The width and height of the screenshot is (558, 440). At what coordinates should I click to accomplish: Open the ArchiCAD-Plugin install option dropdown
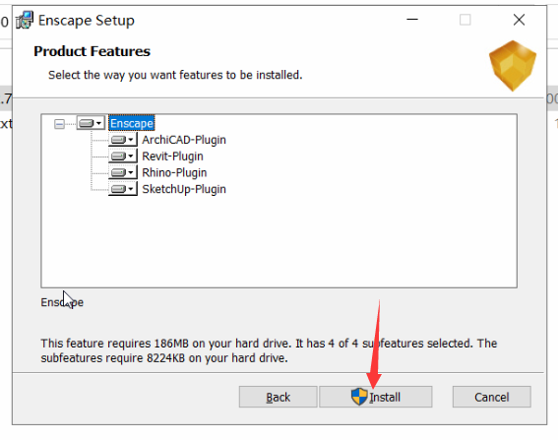(123, 140)
